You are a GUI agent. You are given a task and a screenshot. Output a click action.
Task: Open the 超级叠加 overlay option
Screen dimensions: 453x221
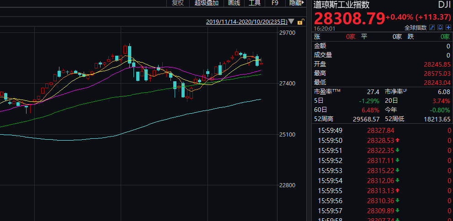pyautogui.click(x=207, y=3)
